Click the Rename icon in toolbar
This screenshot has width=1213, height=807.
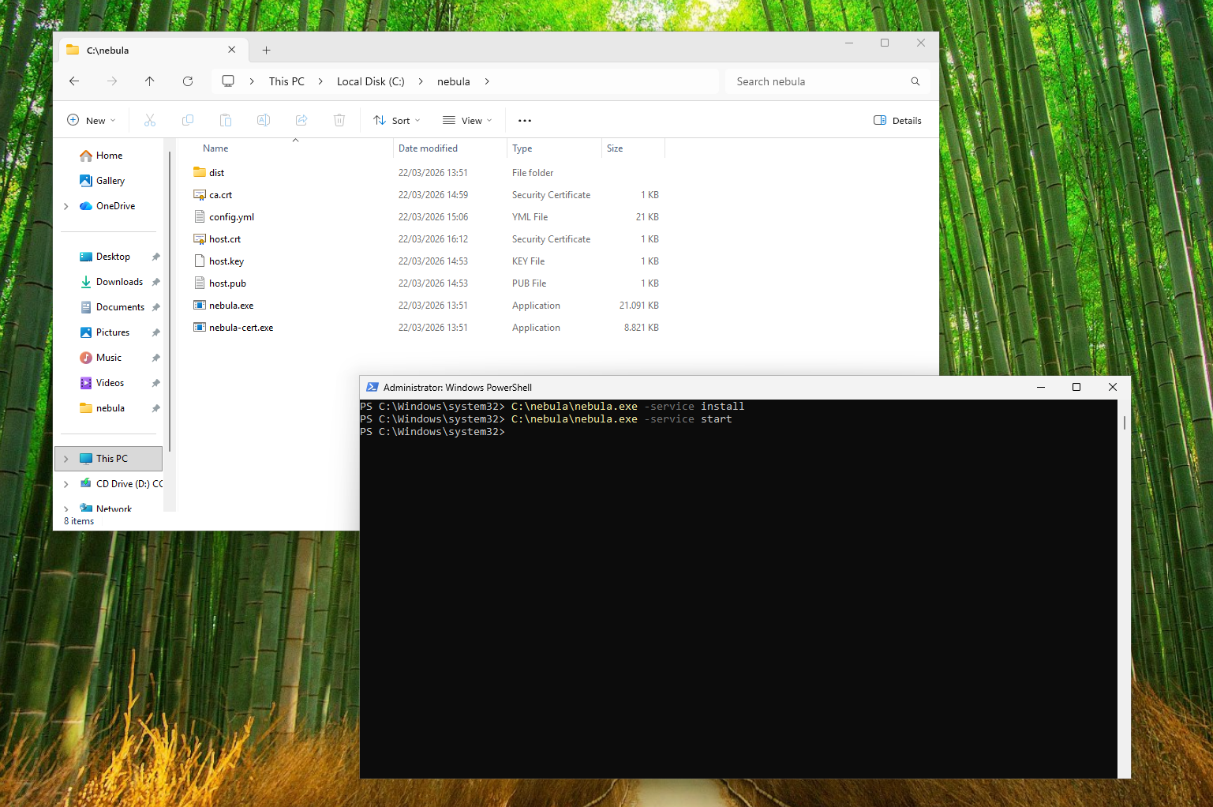click(264, 120)
